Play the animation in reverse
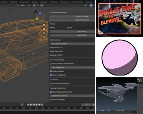 tap(34, 105)
